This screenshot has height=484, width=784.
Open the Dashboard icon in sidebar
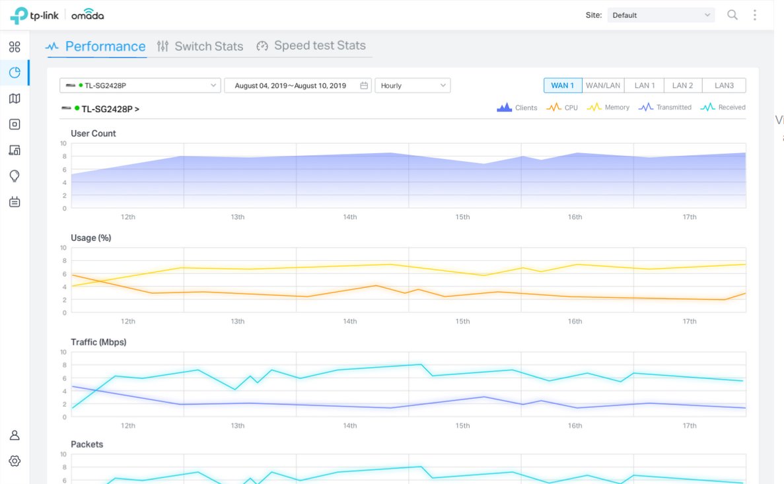coord(15,47)
